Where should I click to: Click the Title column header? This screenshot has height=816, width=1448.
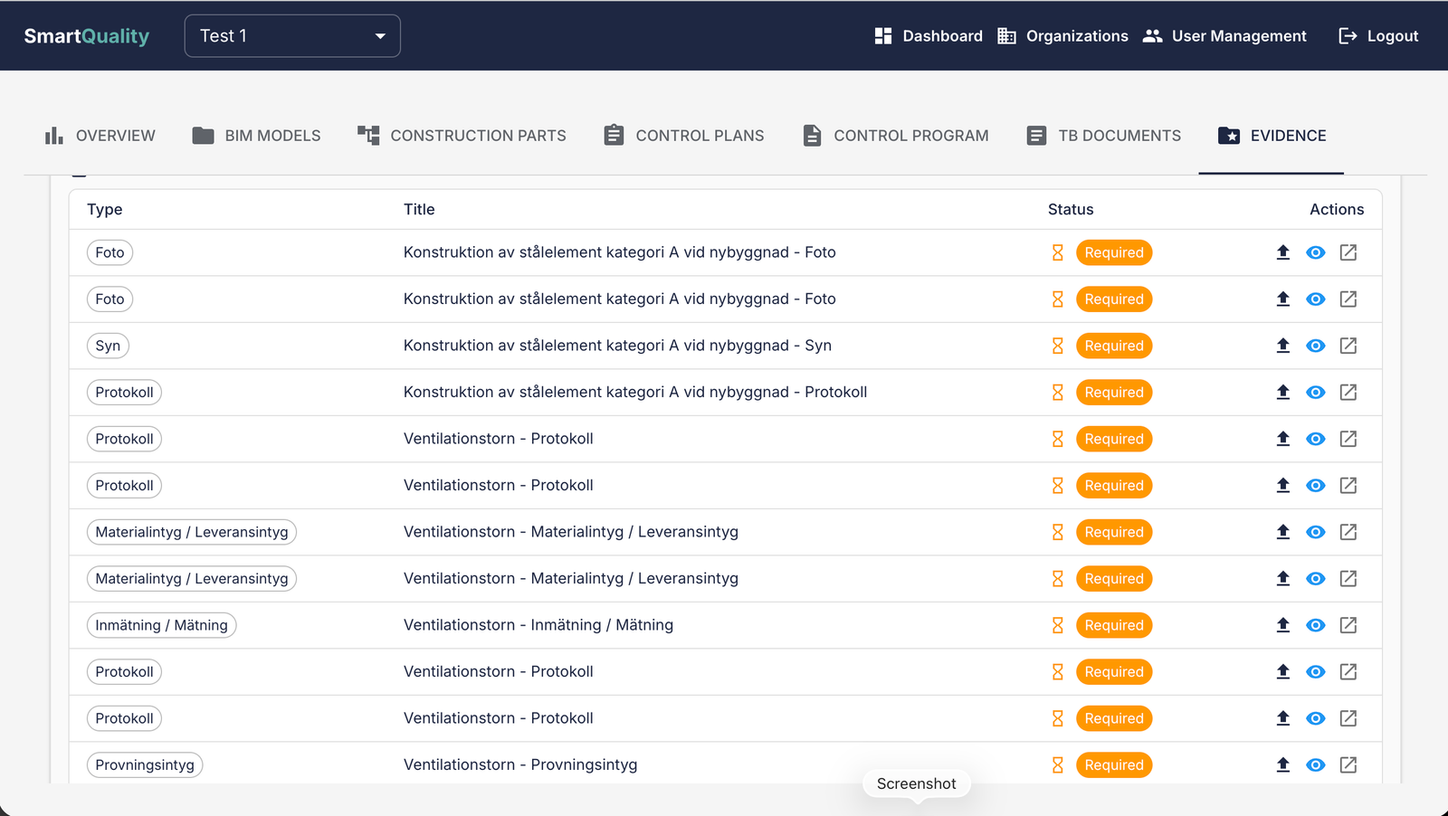point(419,209)
